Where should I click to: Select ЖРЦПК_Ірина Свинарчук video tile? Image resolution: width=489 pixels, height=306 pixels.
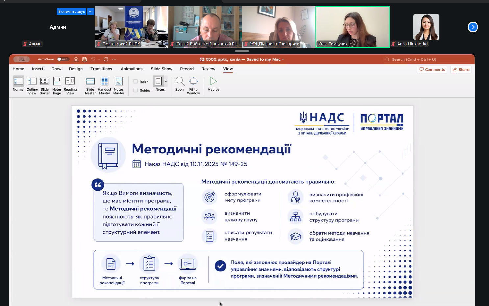279,27
